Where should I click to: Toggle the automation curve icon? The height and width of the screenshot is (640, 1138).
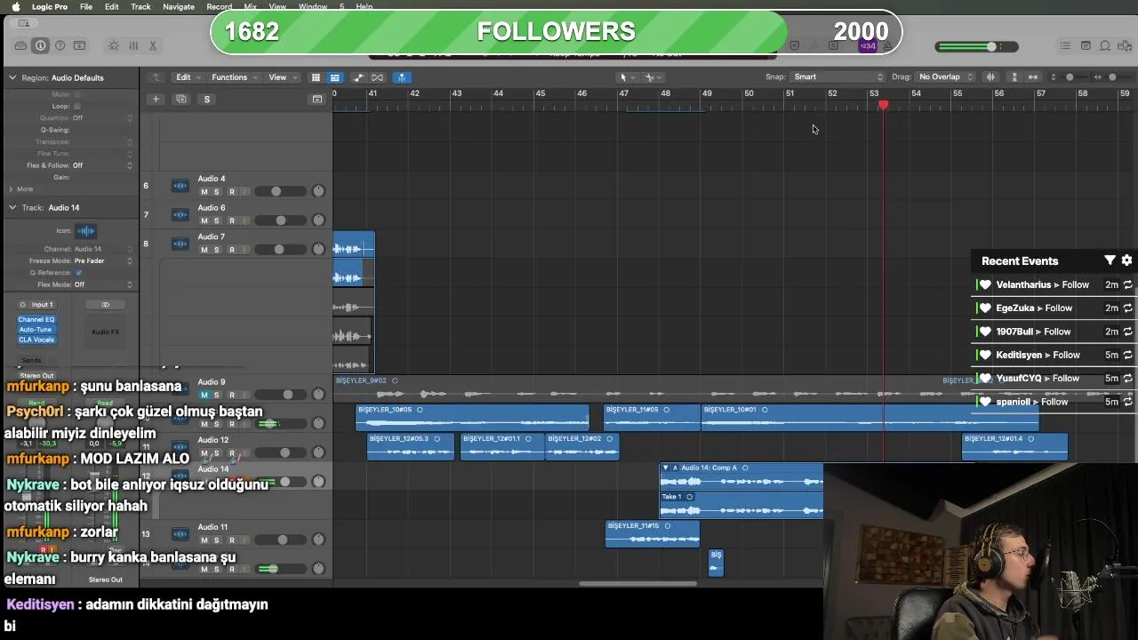358,77
